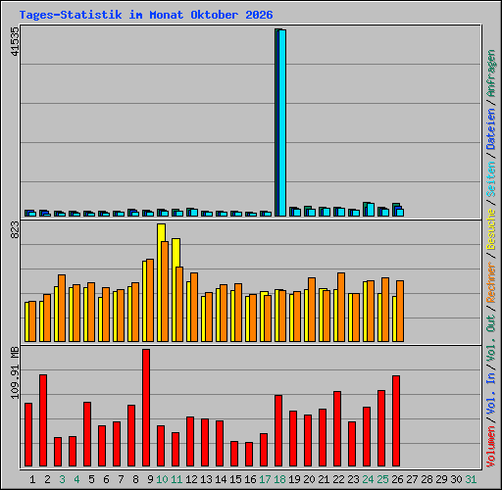Click the middle axis value 823
The image size is (502, 490).
click(15, 229)
